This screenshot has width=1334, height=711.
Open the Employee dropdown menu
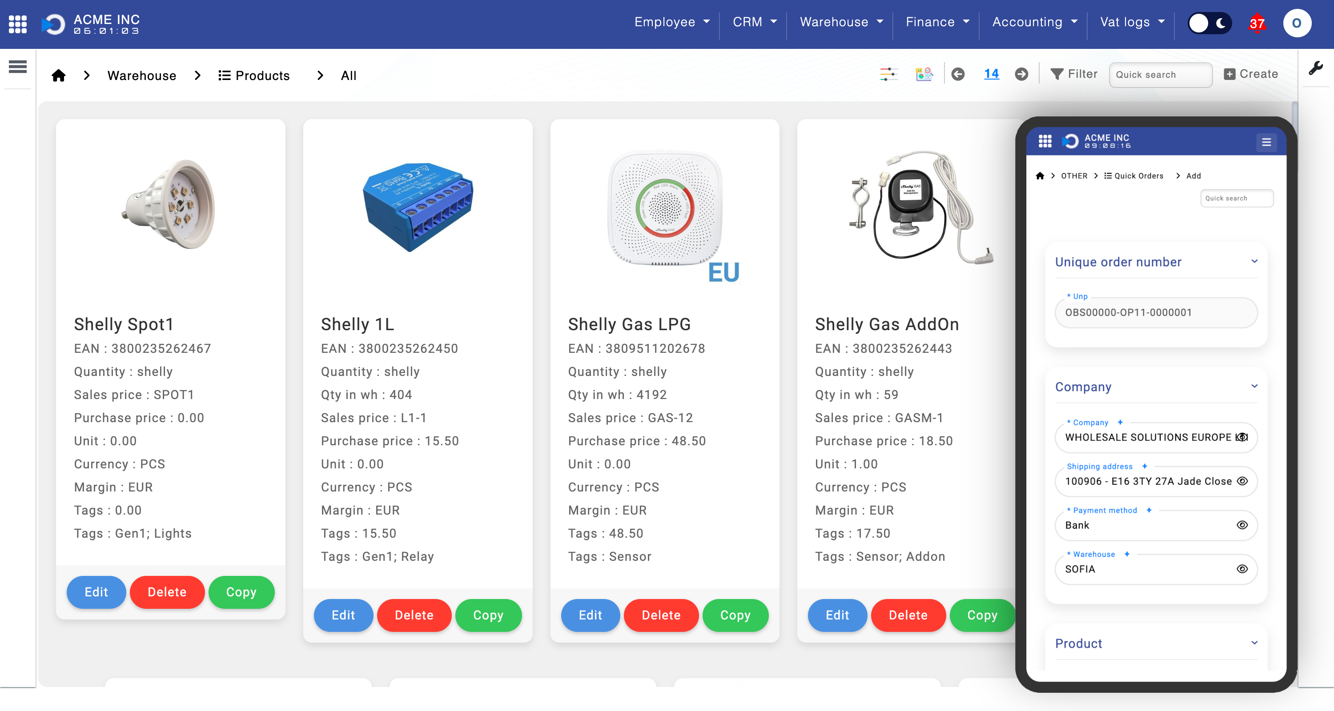point(671,22)
